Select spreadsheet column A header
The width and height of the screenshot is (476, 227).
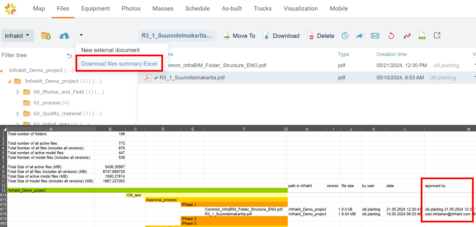(51, 129)
